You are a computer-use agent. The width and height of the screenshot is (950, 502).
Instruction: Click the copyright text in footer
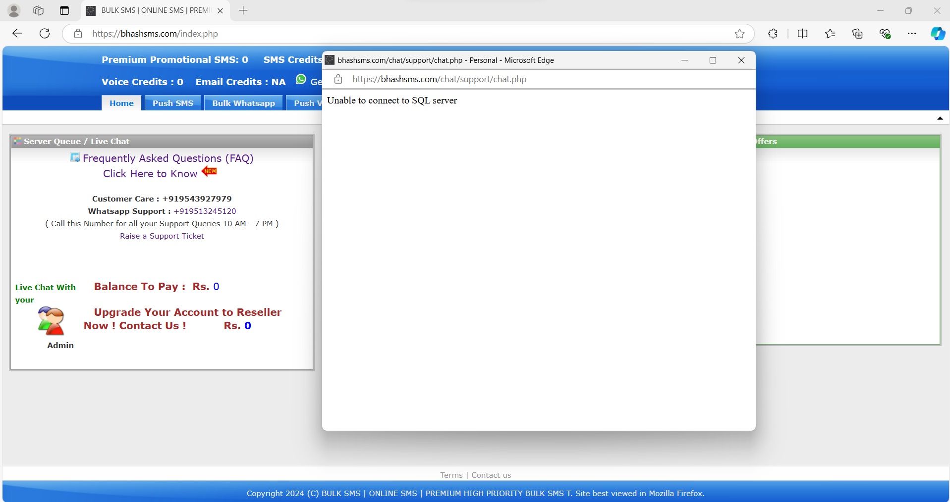tap(476, 494)
